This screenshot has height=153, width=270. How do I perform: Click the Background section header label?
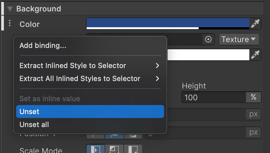(38, 9)
